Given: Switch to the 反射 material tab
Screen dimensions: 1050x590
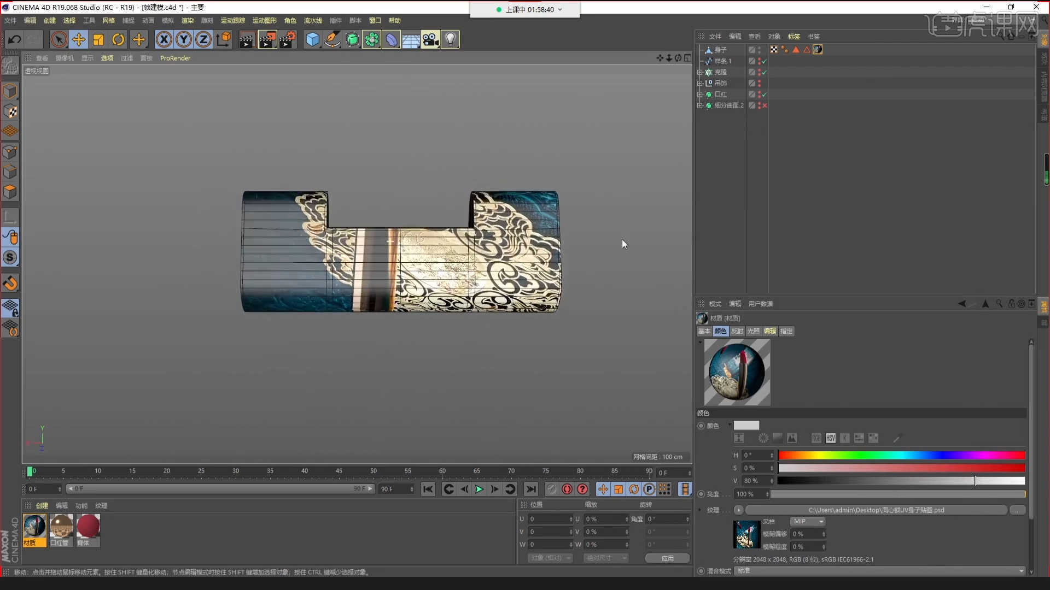Looking at the screenshot, I should coord(737,331).
